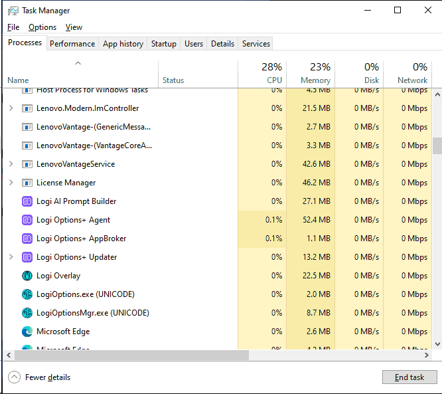Click the 52.4 MB memory value
Image resolution: width=442 pixels, height=394 pixels.
(x=317, y=220)
